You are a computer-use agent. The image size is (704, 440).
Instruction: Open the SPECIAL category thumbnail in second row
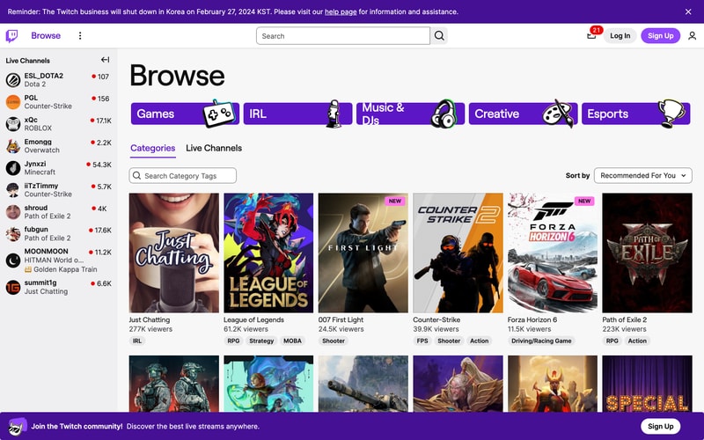coord(648,384)
